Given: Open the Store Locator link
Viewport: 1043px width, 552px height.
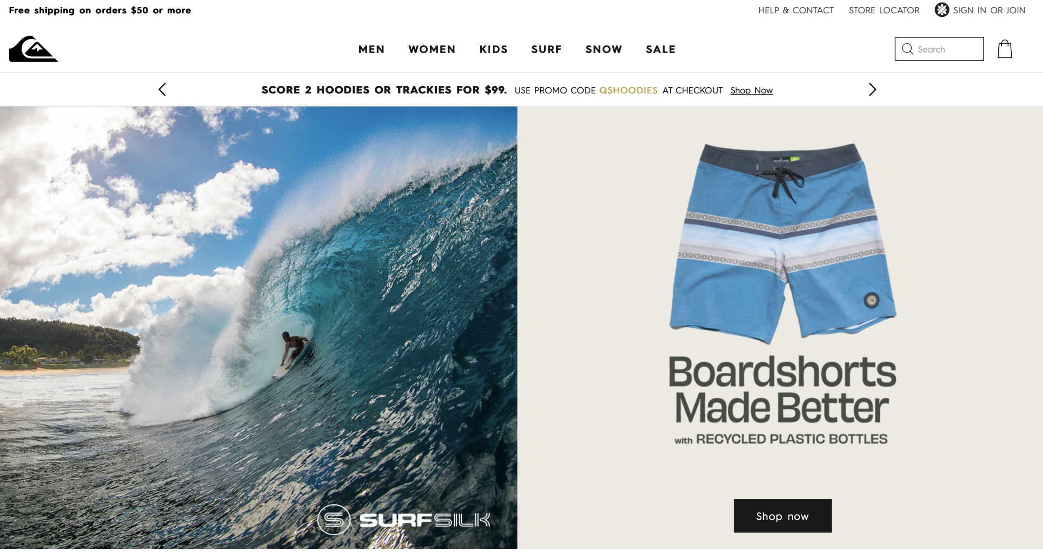Looking at the screenshot, I should click(884, 10).
